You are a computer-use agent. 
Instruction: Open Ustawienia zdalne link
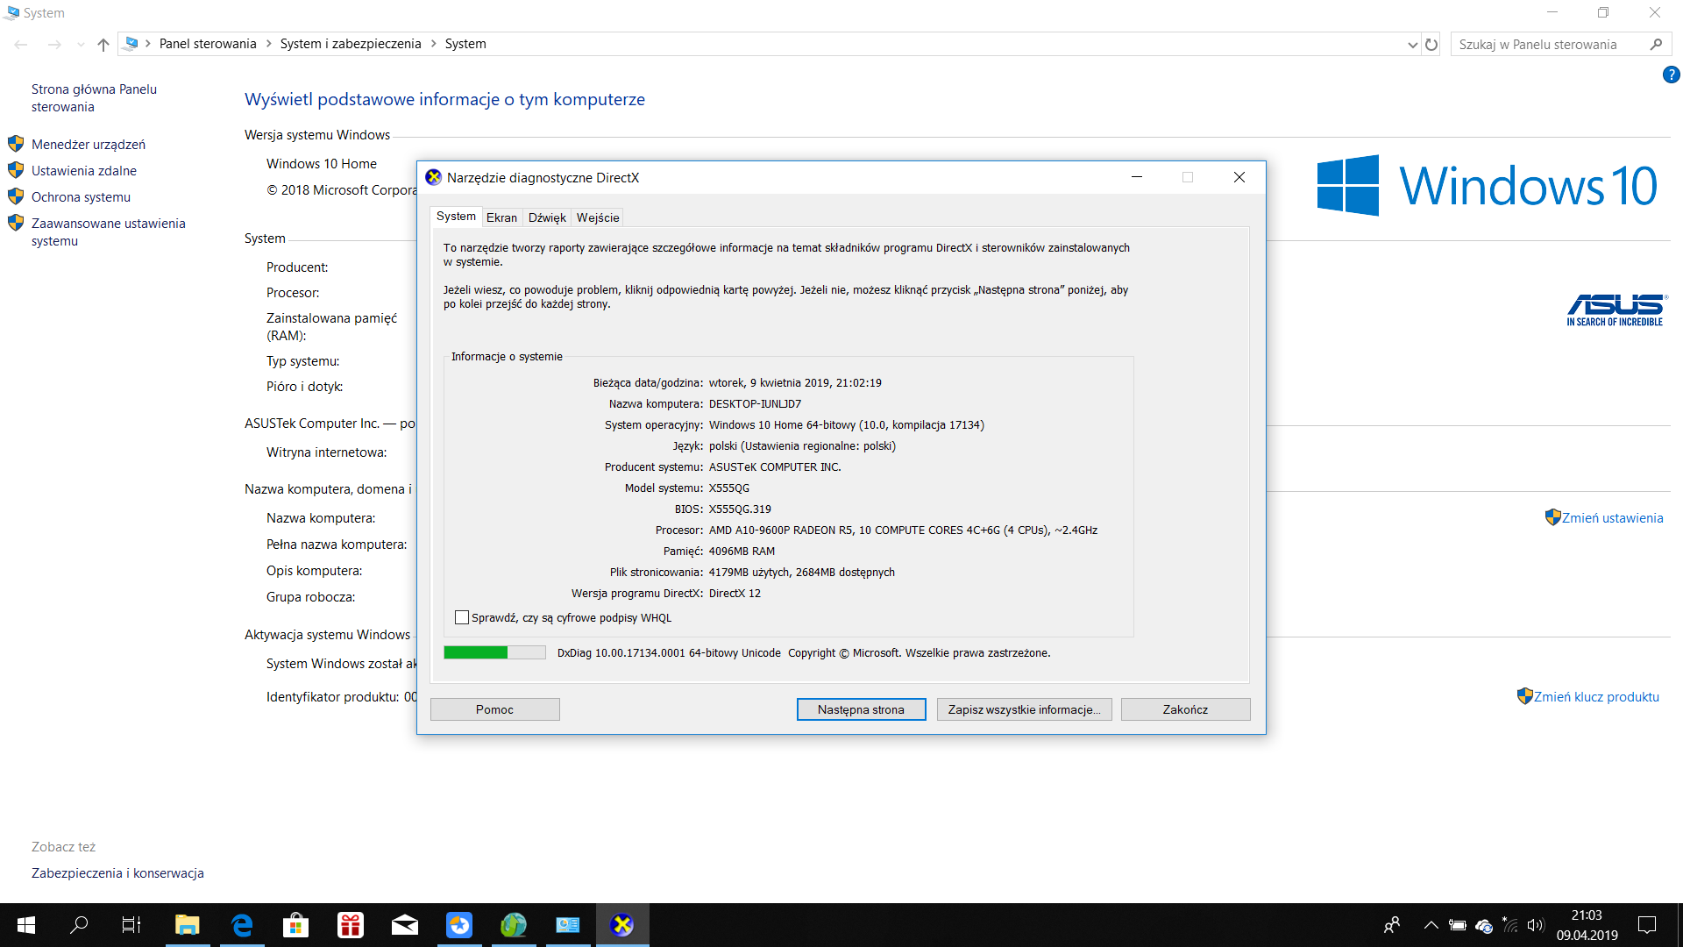tap(84, 171)
